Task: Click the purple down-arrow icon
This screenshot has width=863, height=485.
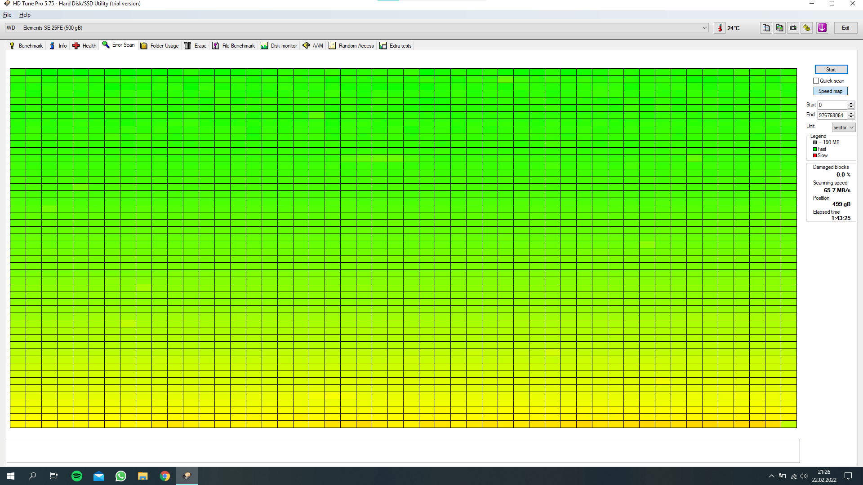Action: coord(822,28)
